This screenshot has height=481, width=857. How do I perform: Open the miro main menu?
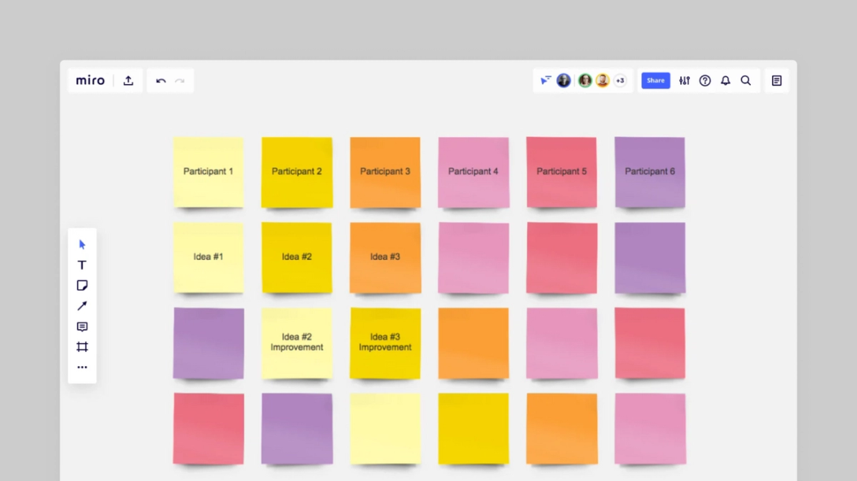coord(90,80)
